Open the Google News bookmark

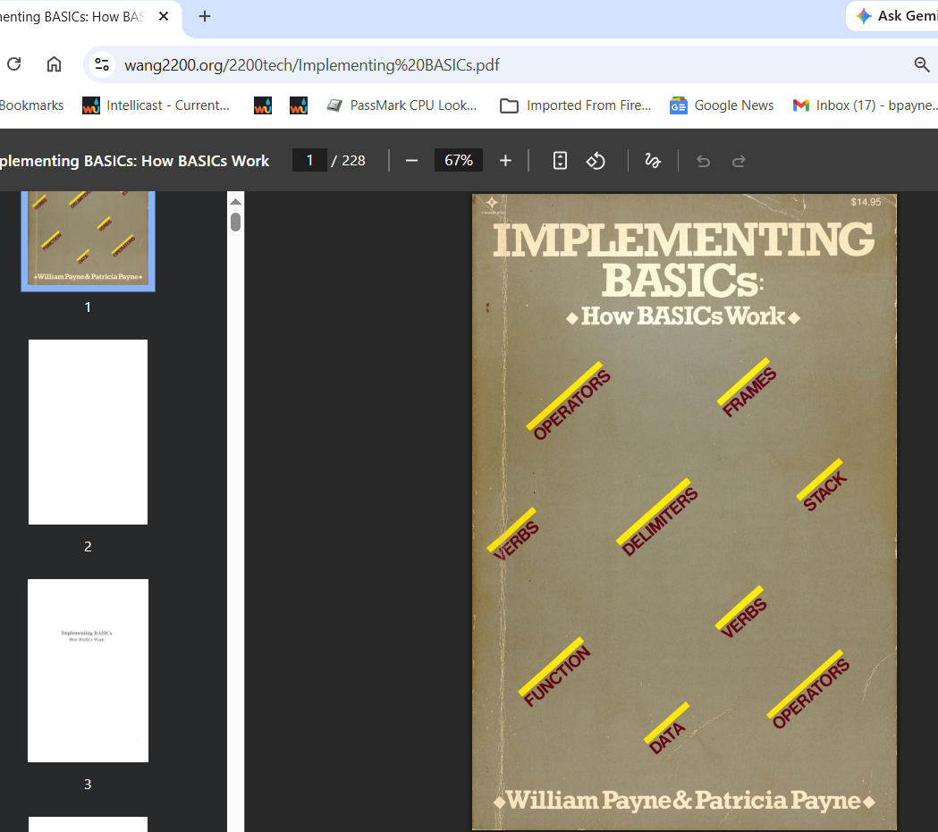click(722, 105)
